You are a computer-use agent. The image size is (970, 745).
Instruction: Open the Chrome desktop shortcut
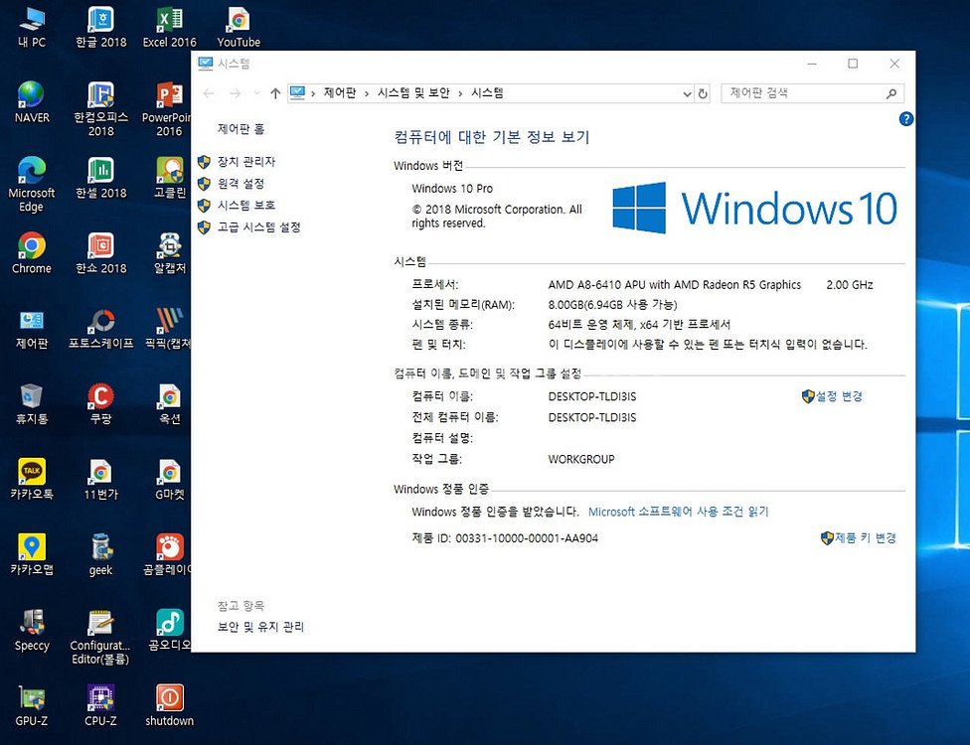(x=32, y=253)
